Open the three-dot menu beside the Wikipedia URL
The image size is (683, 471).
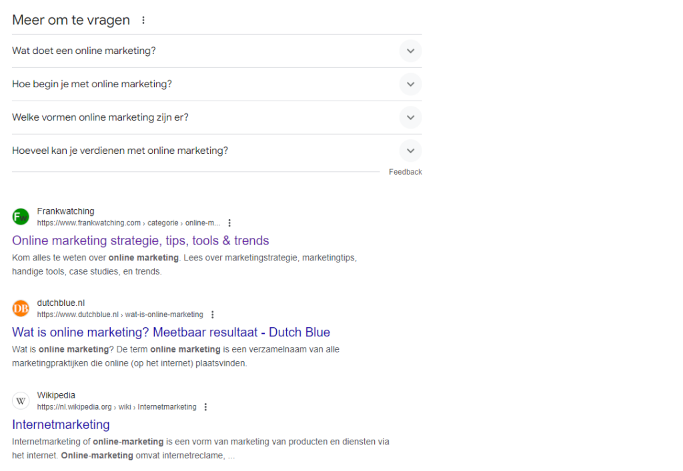205,406
